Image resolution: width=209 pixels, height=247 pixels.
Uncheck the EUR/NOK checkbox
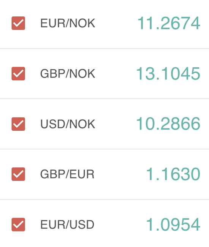pos(18,23)
